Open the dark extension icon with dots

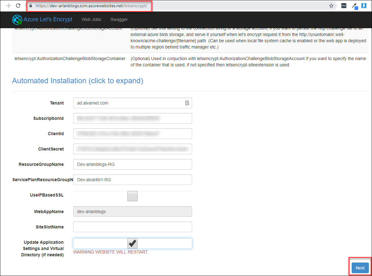(x=344, y=6)
